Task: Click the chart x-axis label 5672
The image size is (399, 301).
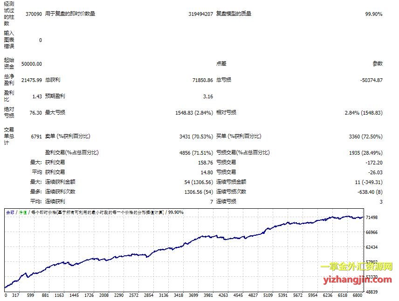Action: [x=298, y=295]
